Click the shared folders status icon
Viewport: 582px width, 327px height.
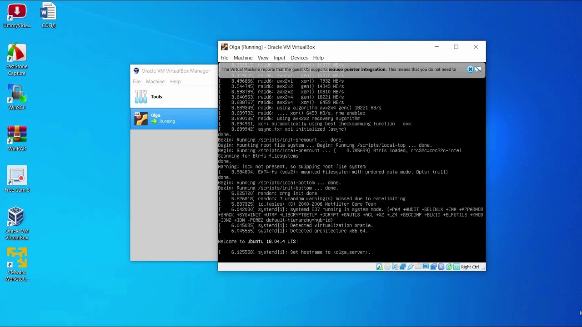(418, 267)
